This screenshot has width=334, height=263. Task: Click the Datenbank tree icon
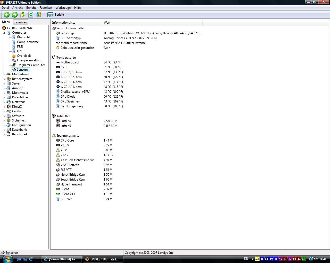coord(9,130)
